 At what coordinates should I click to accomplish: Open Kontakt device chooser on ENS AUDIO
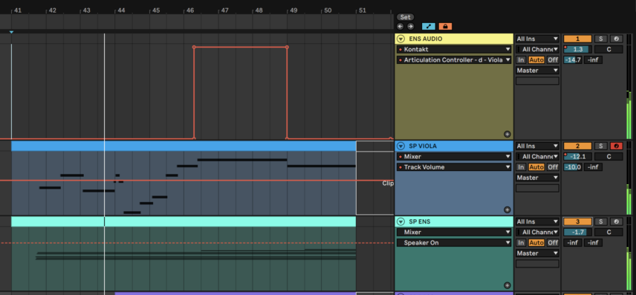click(x=454, y=50)
